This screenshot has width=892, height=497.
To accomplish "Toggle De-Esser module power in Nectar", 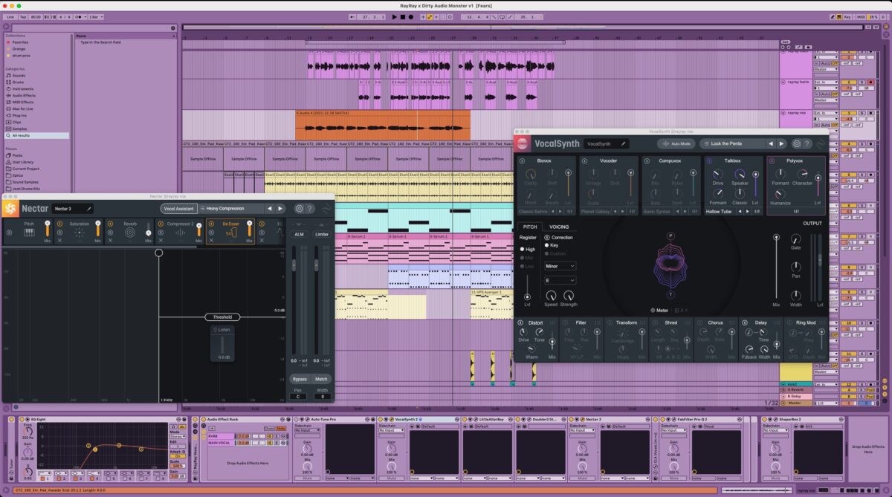I will click(x=211, y=223).
